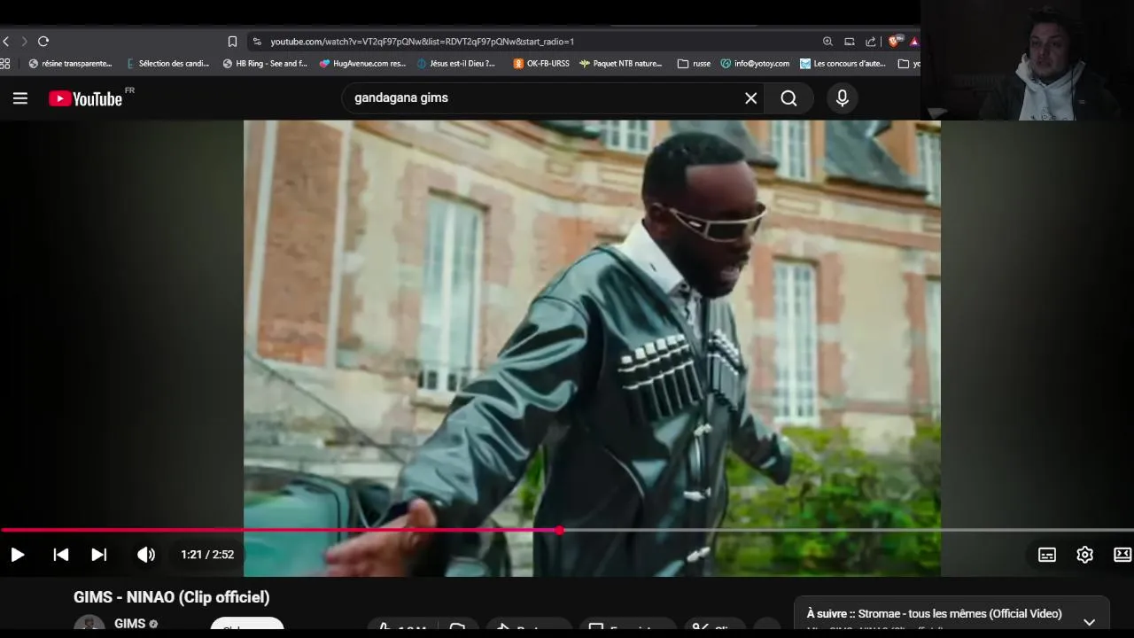Open player settings gear
Image resolution: width=1134 pixels, height=638 pixels.
pyautogui.click(x=1084, y=555)
